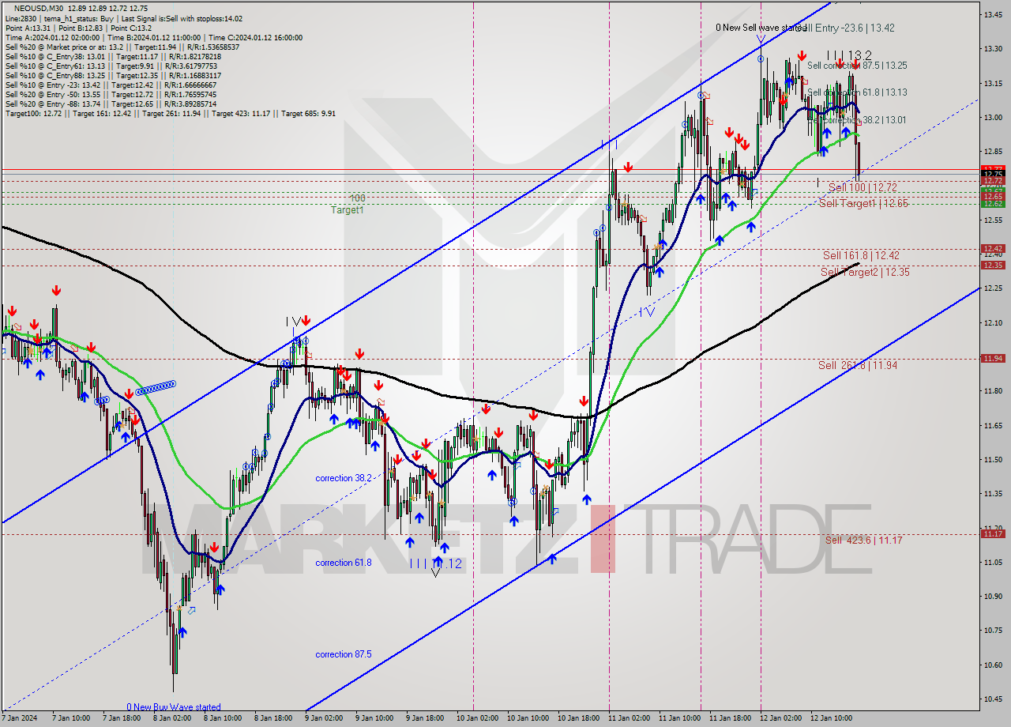Click the black 'I V' wave label
The width and height of the screenshot is (1011, 727).
coord(294,322)
